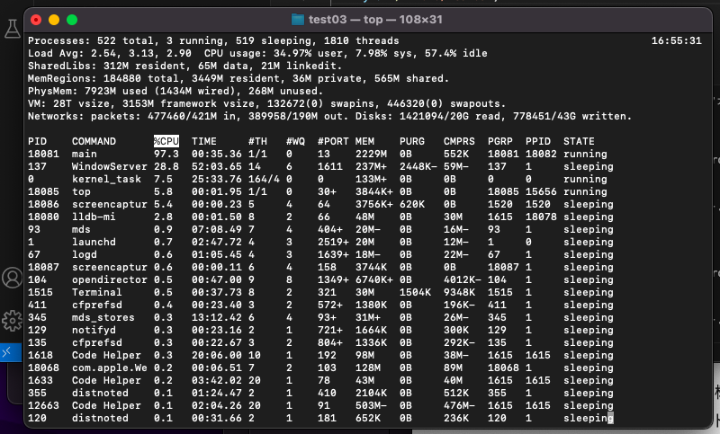The image size is (720, 434).
Task: Close the Terminal window with red button
Action: click(x=36, y=20)
